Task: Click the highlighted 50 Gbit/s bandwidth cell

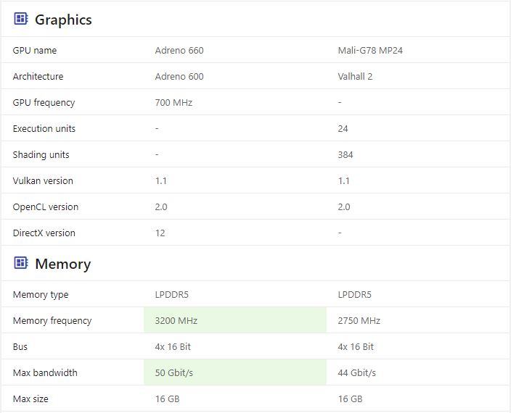Action: [235, 372]
